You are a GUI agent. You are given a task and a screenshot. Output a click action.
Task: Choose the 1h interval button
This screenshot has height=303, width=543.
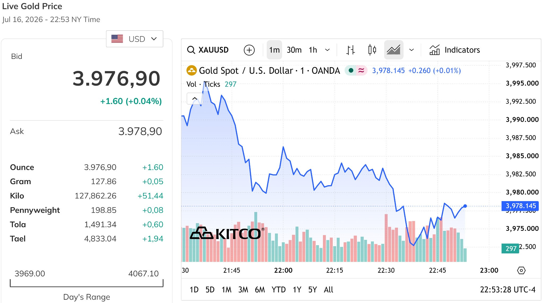tap(313, 50)
